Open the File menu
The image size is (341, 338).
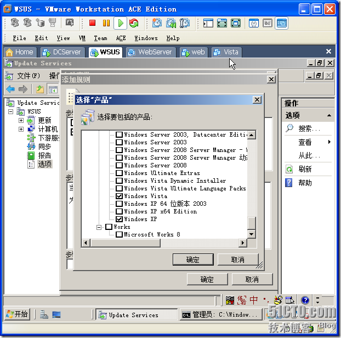pyautogui.click(x=19, y=38)
